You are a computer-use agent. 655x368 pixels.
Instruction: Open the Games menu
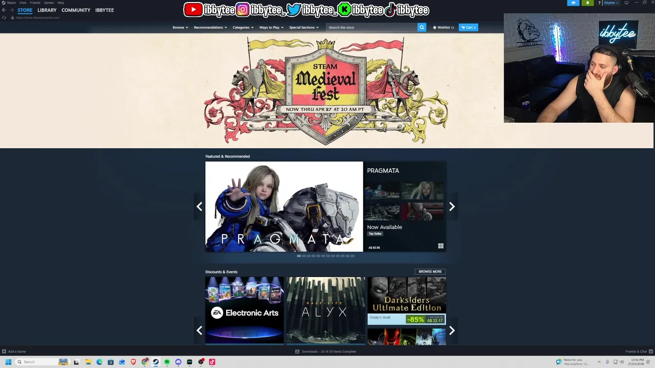pos(49,3)
